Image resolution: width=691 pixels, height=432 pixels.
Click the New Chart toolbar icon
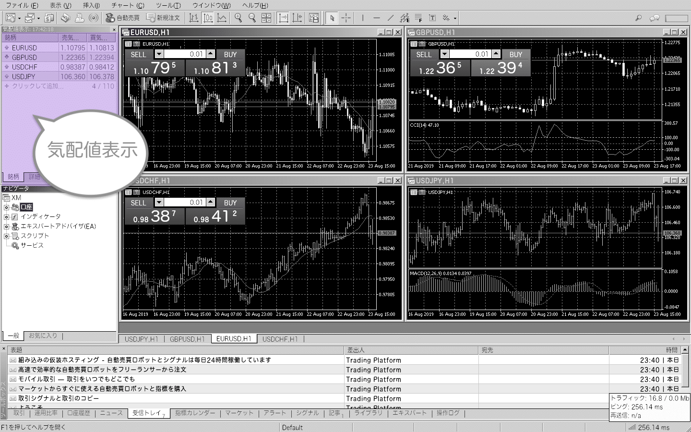10,18
